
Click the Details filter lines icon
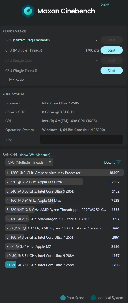click(x=119, y=162)
